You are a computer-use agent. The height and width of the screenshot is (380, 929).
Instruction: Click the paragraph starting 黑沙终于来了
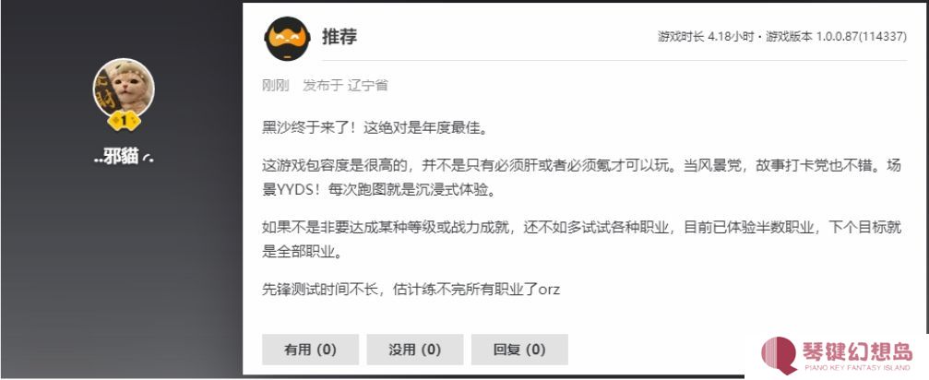click(x=375, y=128)
